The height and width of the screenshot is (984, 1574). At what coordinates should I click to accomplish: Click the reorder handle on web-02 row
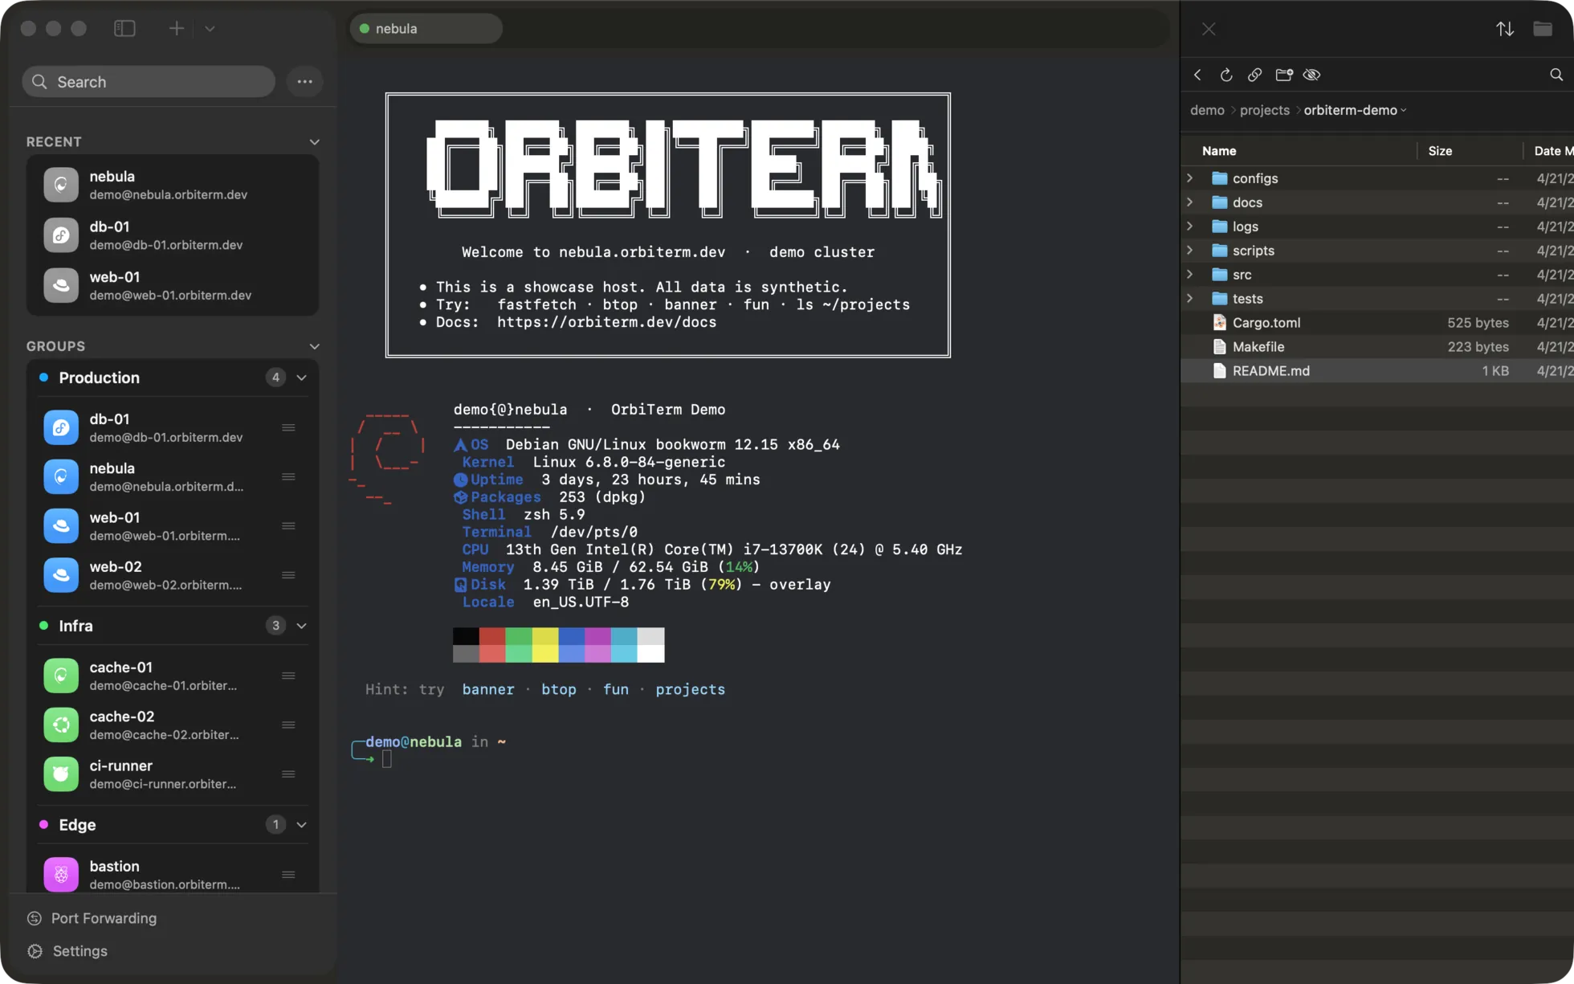pos(288,575)
